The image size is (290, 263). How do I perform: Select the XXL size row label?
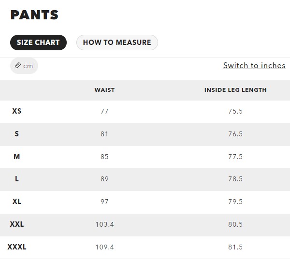point(17,224)
